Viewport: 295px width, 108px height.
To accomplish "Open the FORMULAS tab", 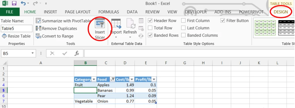I will tap(109, 12).
